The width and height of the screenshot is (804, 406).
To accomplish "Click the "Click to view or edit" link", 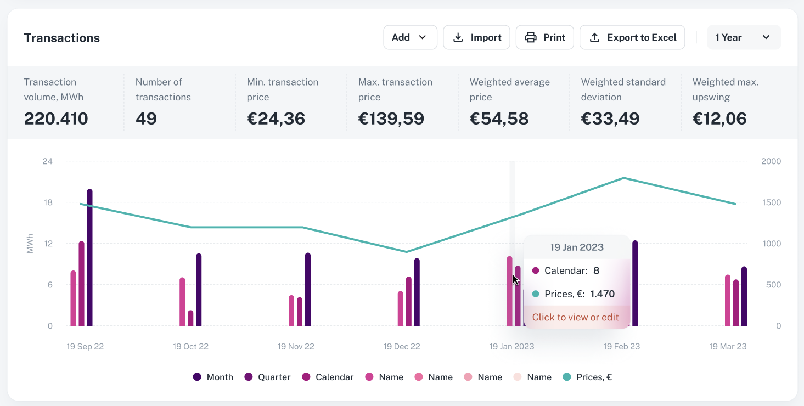I will [x=575, y=317].
